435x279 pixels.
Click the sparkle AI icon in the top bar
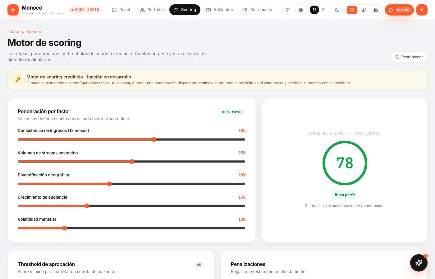point(287,10)
